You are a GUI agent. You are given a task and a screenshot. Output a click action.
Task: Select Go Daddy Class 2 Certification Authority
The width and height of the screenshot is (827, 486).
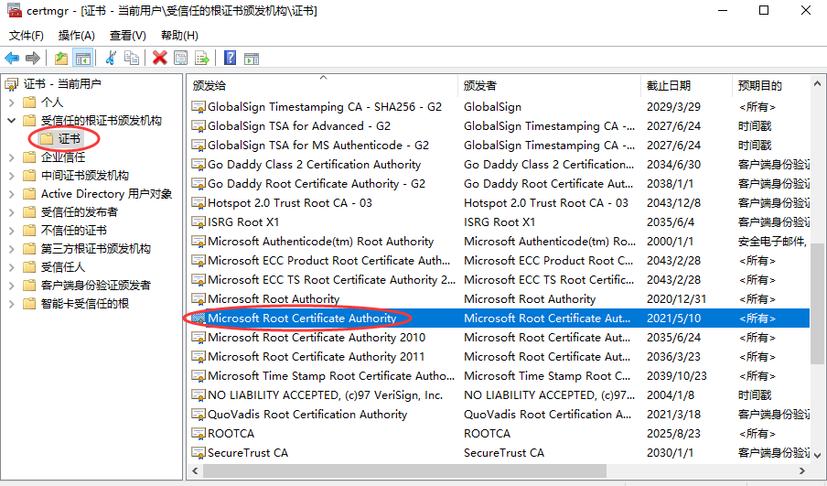pos(499,165)
